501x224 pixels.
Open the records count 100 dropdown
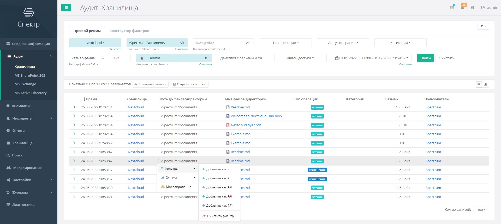click(x=481, y=210)
